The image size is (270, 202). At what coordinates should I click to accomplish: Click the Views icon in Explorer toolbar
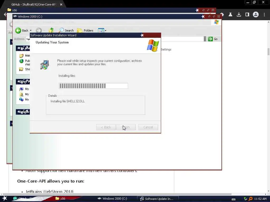101,31
